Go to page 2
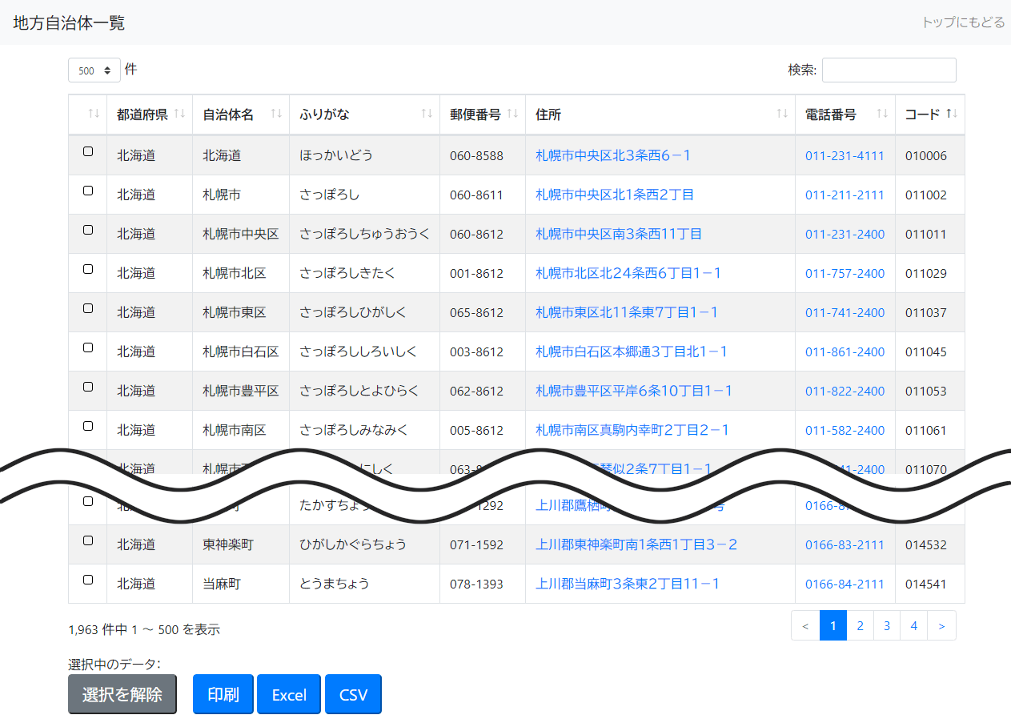This screenshot has width=1011, height=727. click(x=860, y=626)
